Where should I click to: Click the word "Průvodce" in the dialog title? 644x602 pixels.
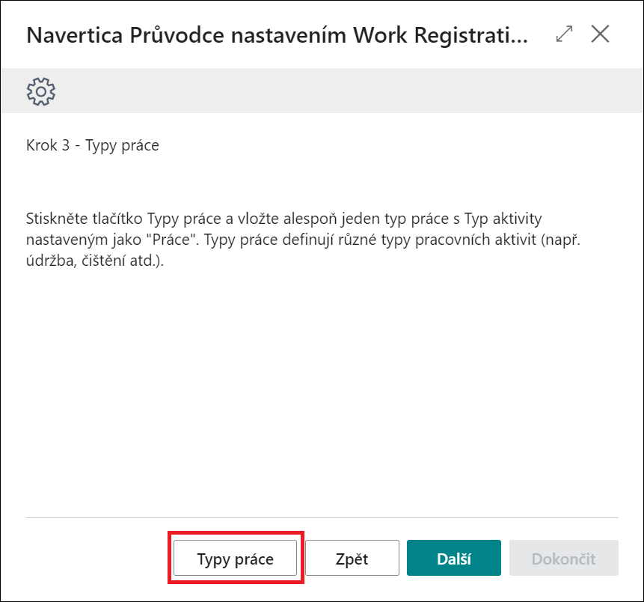[177, 35]
